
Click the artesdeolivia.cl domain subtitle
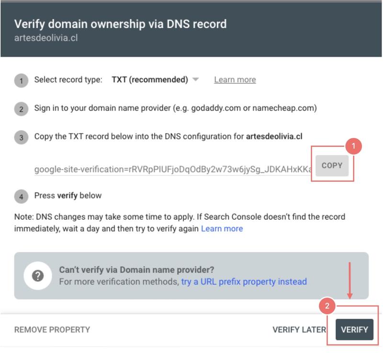[46, 38]
